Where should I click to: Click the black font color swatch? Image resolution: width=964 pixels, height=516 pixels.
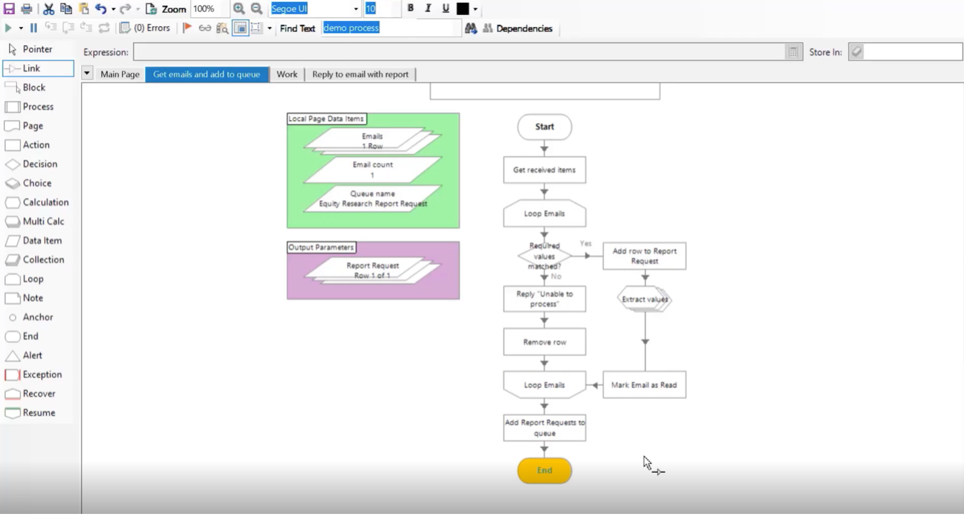462,9
